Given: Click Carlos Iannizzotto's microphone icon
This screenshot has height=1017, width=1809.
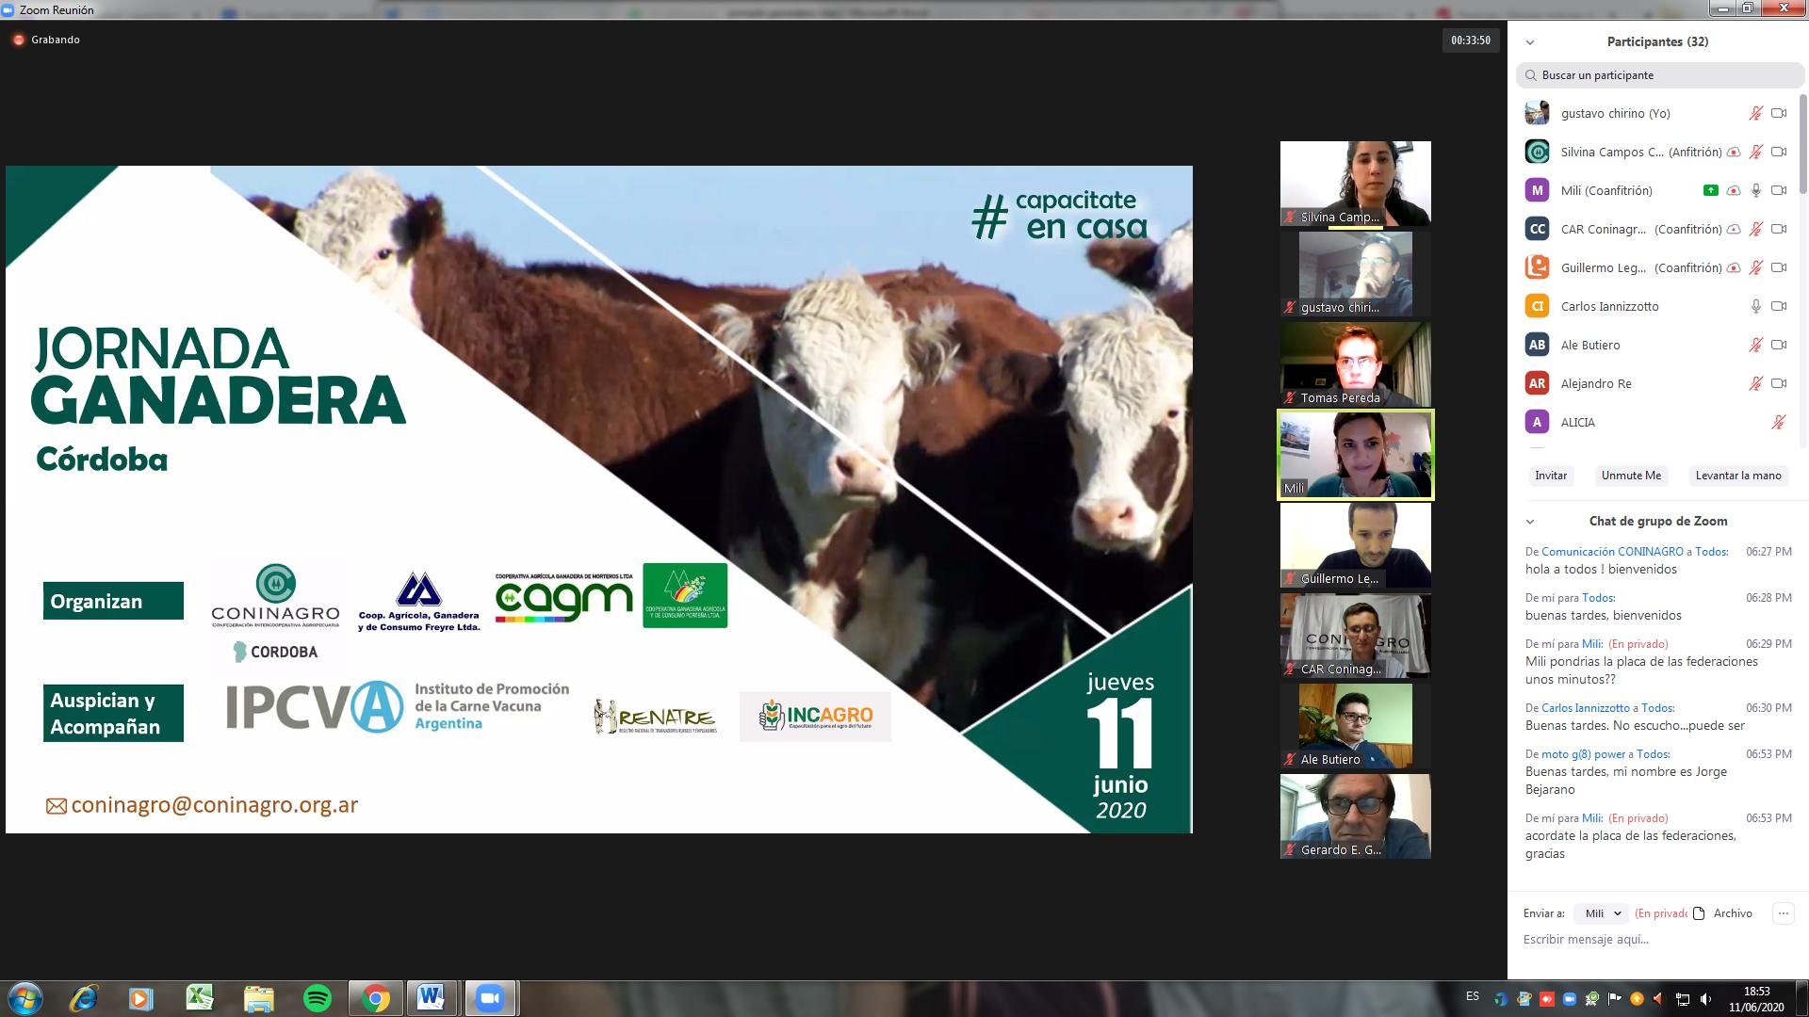Looking at the screenshot, I should [x=1755, y=306].
